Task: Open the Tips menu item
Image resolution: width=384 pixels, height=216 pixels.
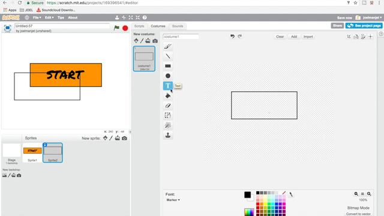Action: [x=61, y=17]
